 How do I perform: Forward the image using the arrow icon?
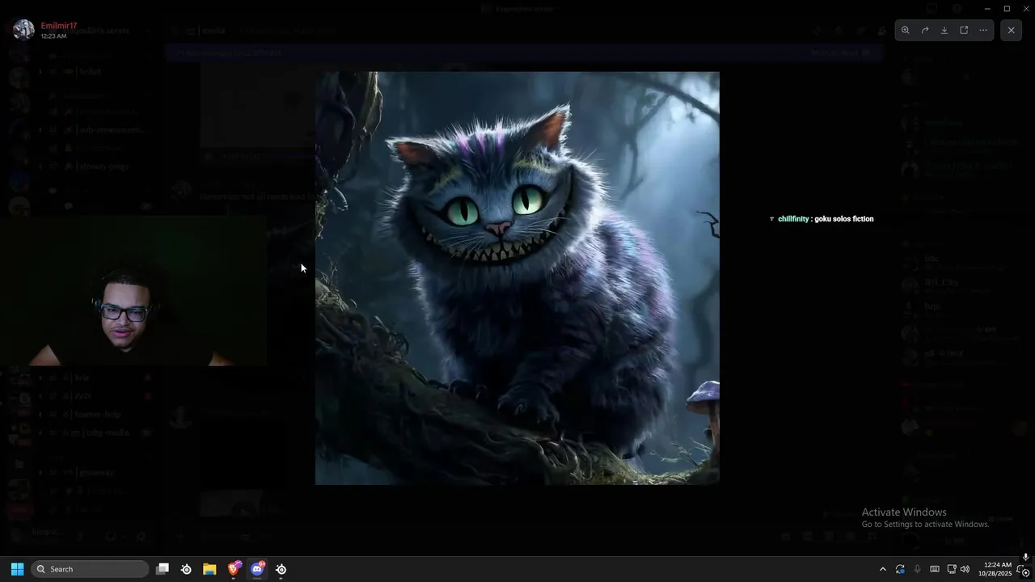point(925,30)
